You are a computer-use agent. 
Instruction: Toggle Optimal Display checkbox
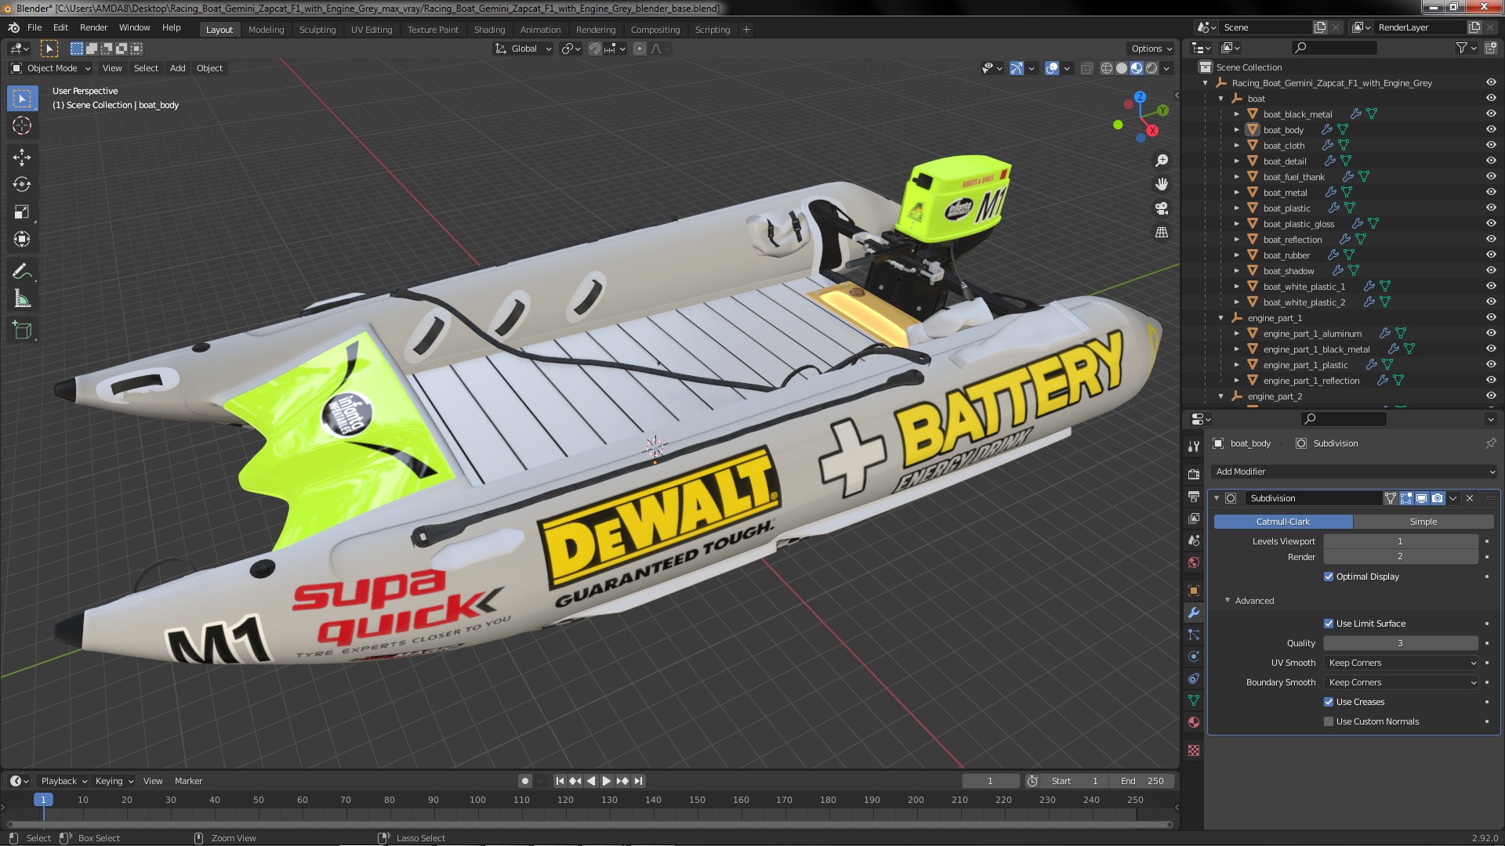1329,577
